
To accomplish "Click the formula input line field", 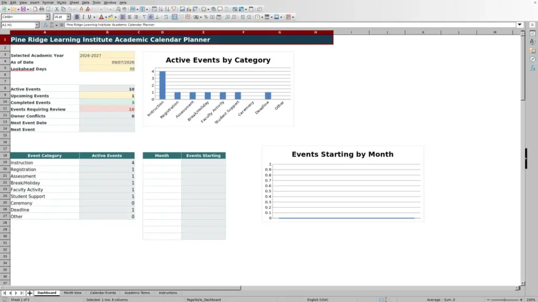I will point(290,25).
